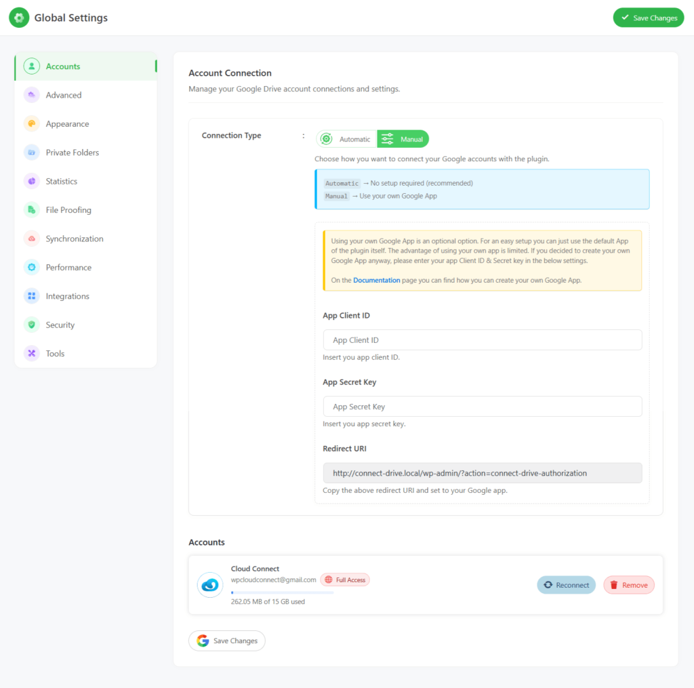Click the File Proofing icon
694x688 pixels.
point(32,210)
